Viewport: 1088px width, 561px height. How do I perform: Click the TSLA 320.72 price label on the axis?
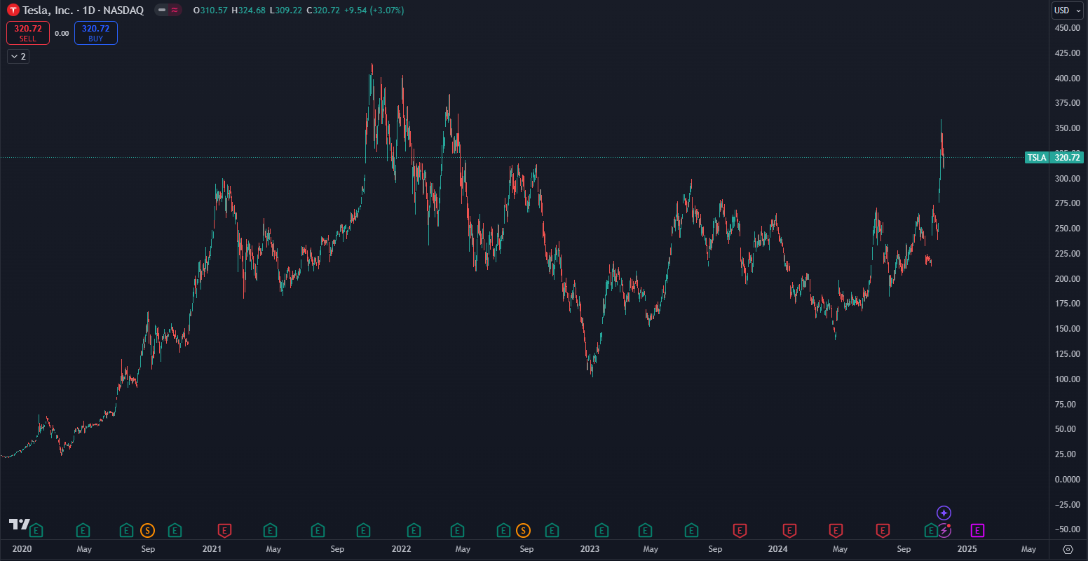click(x=1054, y=157)
